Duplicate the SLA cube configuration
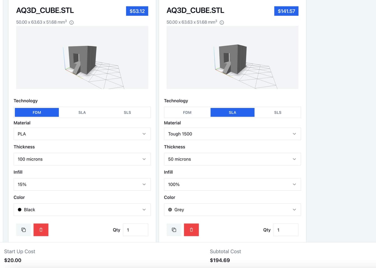 (174, 230)
